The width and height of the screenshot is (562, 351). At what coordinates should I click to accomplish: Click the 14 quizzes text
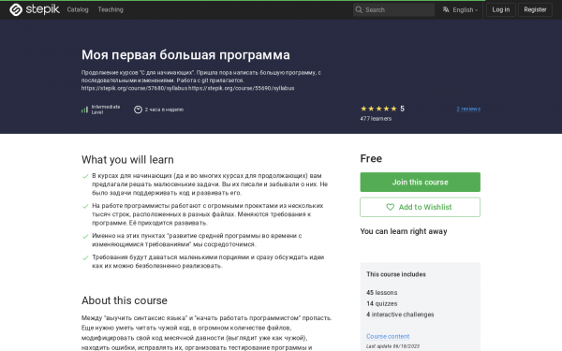pyautogui.click(x=382, y=303)
